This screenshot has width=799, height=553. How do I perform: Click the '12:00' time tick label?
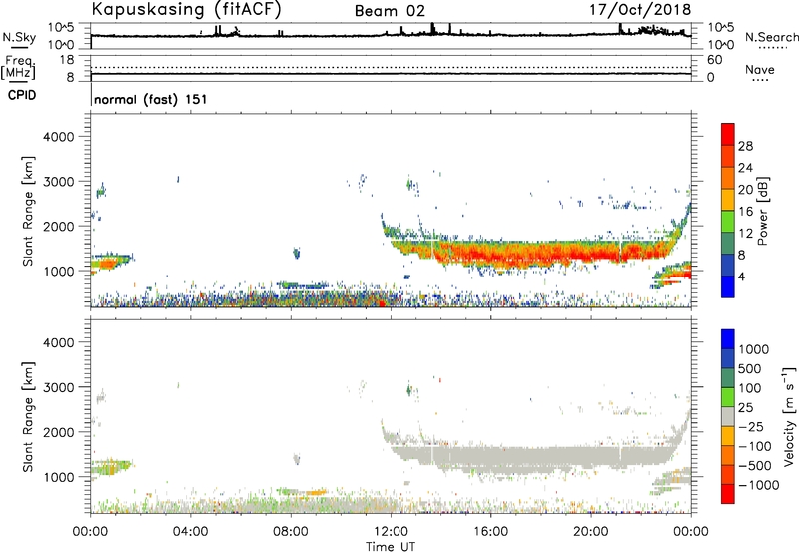[391, 532]
